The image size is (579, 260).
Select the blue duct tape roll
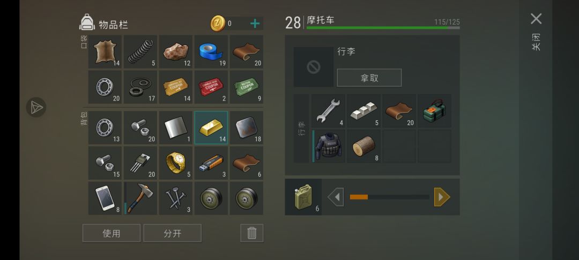pos(211,51)
